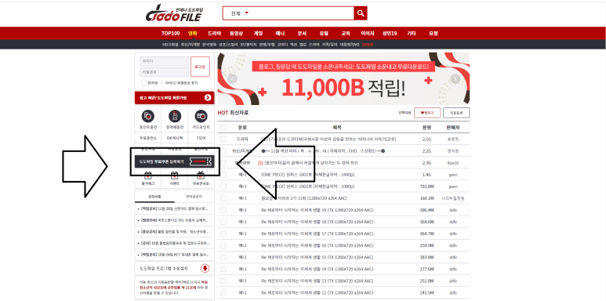
Task: Open the 버젓스튜디오 SSL notice
Action: (x=175, y=220)
